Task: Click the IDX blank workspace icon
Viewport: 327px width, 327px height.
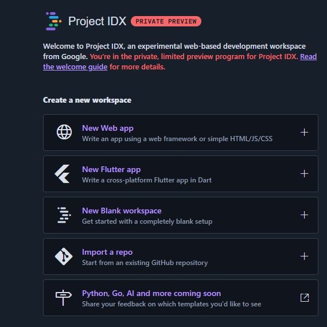Action: 64,215
